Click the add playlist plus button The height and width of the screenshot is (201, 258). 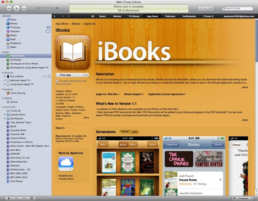[x=8, y=198]
